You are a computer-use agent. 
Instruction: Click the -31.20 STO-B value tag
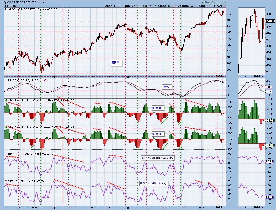coord(269,120)
